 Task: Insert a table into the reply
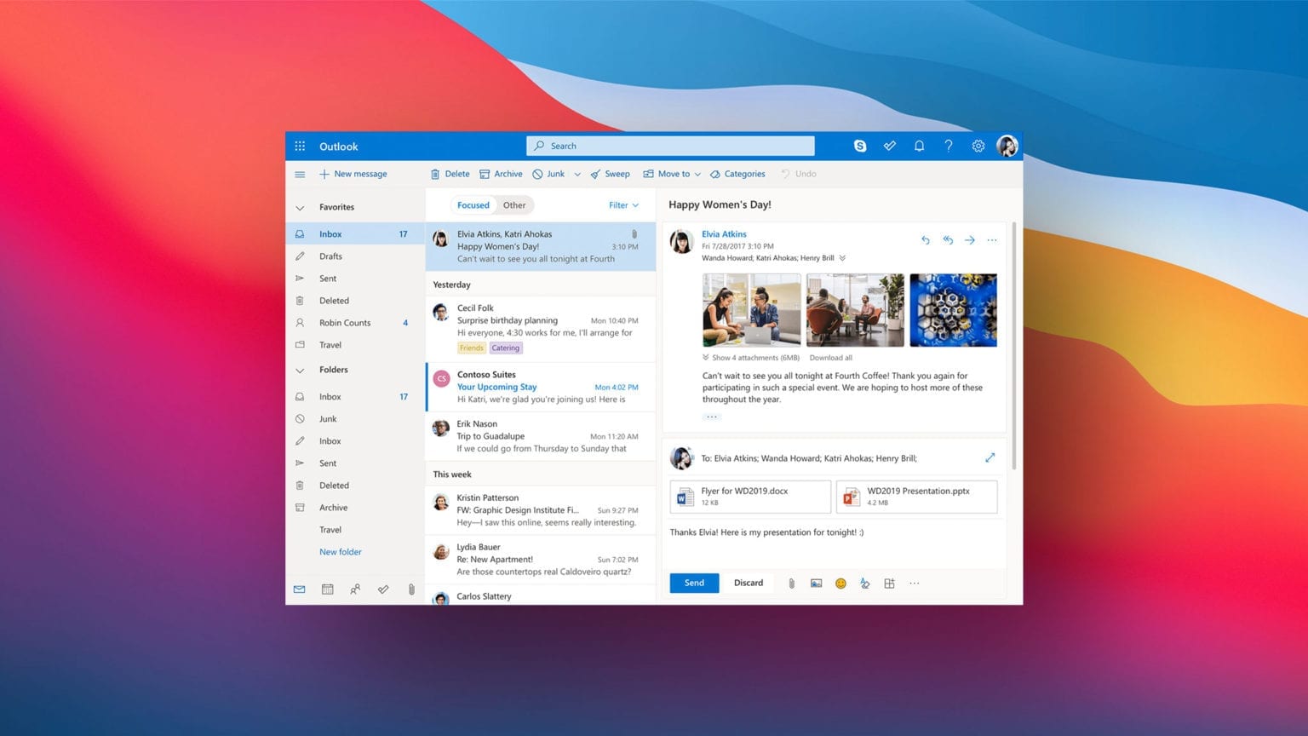point(889,583)
